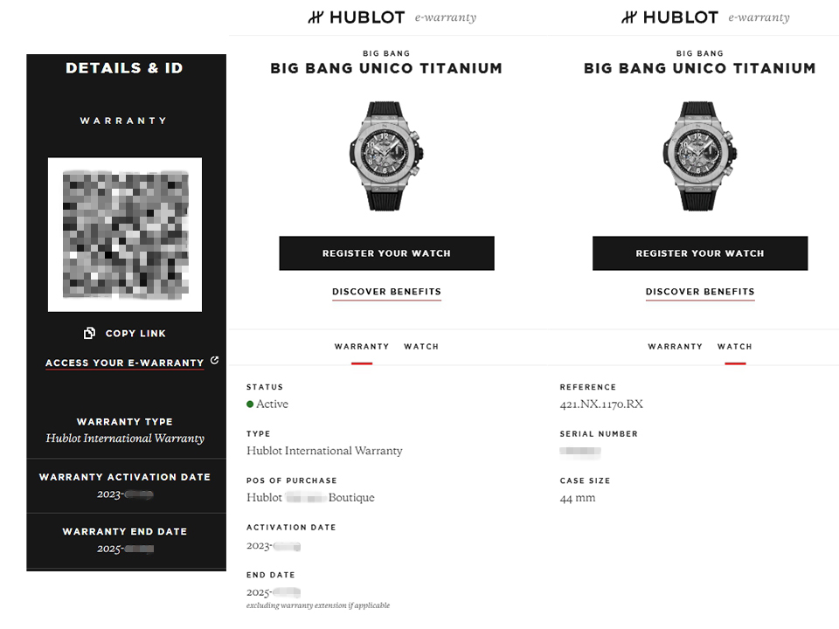The image size is (839, 629).
Task: Click the right panel's Big Bang watch image
Action: point(700,156)
